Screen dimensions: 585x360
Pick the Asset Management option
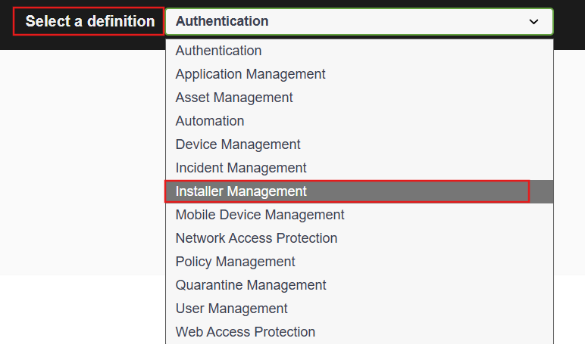click(234, 98)
